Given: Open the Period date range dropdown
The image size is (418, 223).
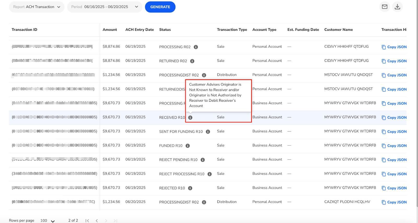Looking at the screenshot, I should tap(104, 7).
